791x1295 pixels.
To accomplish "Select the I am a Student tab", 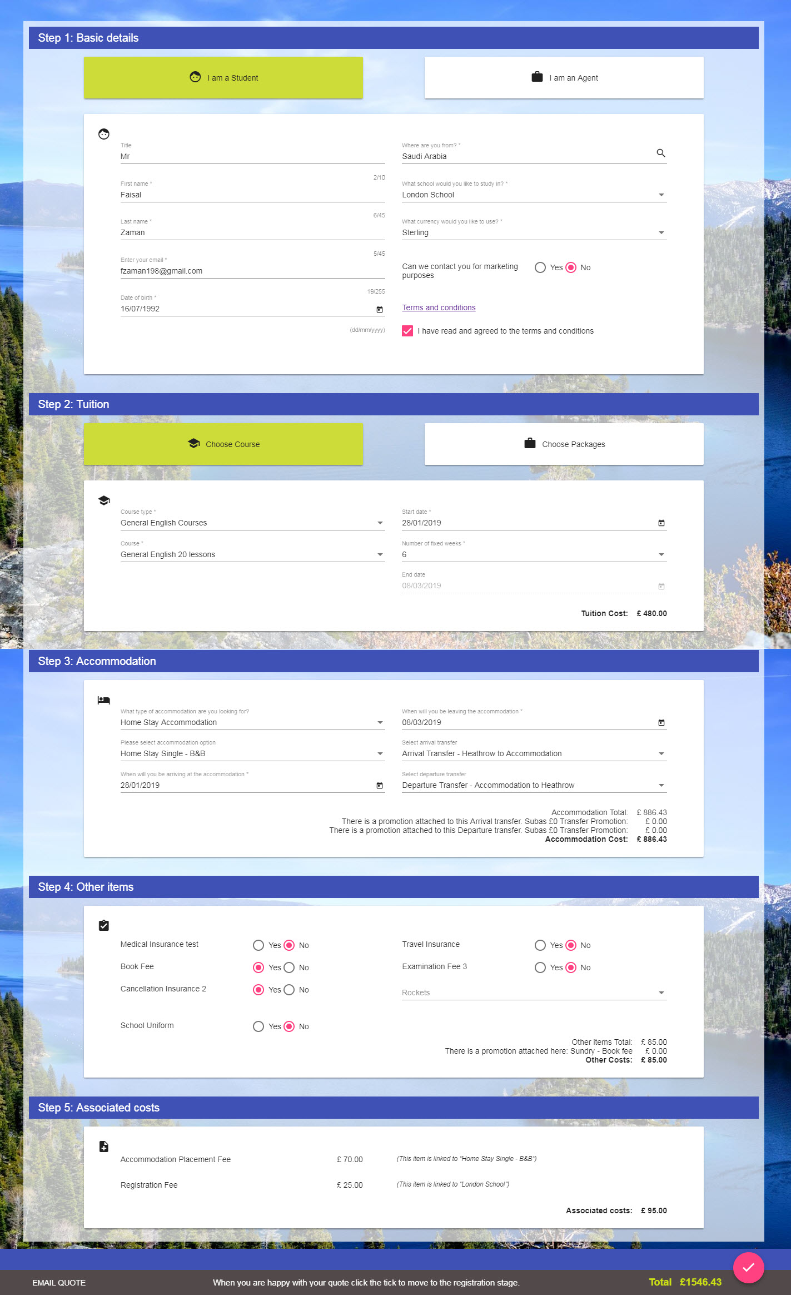I will [x=223, y=78].
